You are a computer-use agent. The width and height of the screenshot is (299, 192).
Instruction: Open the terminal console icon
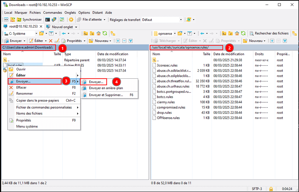[x=47, y=20]
